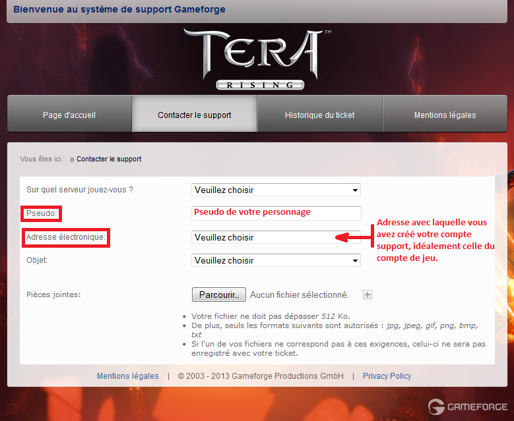Click the Parcourir file browse button
Image resolution: width=514 pixels, height=421 pixels.
(x=219, y=295)
